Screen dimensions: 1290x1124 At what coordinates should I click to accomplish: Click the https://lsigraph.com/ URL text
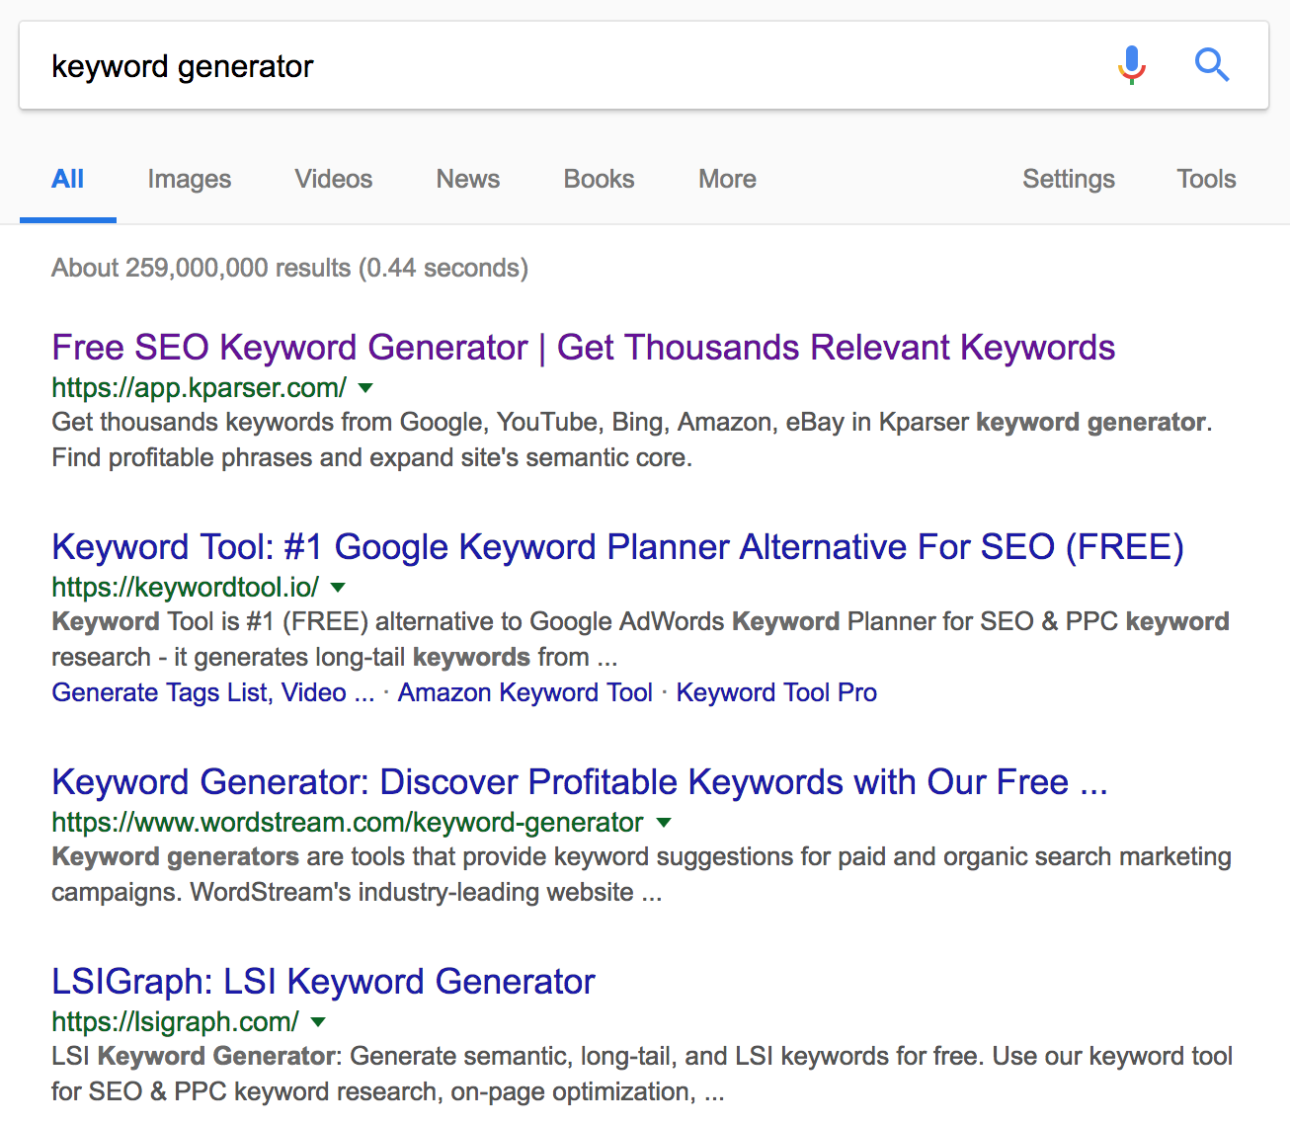175,1022
